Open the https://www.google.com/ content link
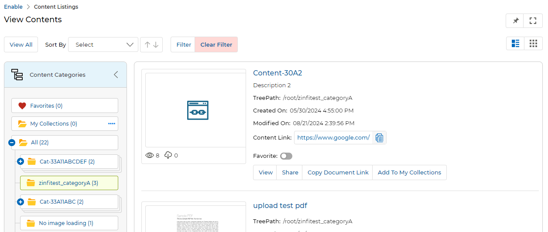548x232 pixels. [333, 137]
